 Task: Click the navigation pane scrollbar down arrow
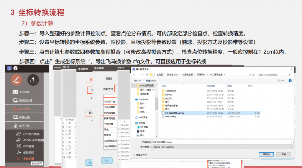(x=156, y=137)
